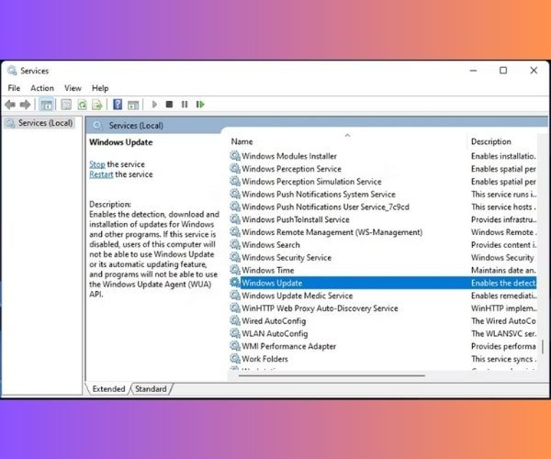Screen dimensions: 551x459
Task: Select Windows Push Notifications User Service_7c9cd name
Action: 325,207
